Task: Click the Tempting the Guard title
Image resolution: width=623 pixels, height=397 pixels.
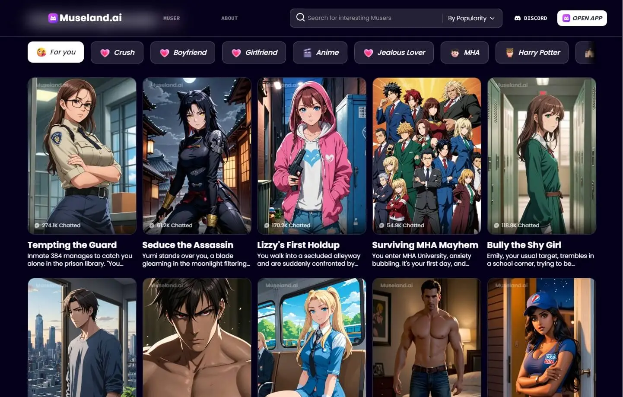Action: click(72, 245)
